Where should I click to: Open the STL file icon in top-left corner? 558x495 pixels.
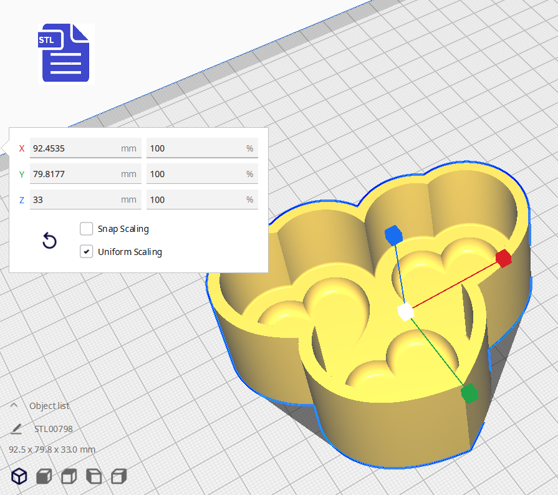[x=65, y=52]
